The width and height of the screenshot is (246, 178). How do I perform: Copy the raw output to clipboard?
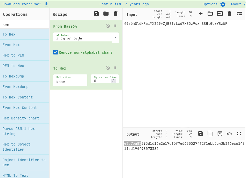point(210,133)
